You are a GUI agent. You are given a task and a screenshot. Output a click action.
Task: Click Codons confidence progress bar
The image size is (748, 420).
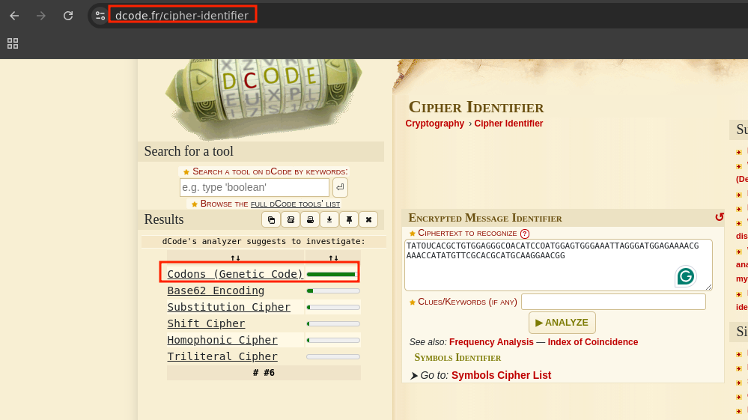point(332,274)
